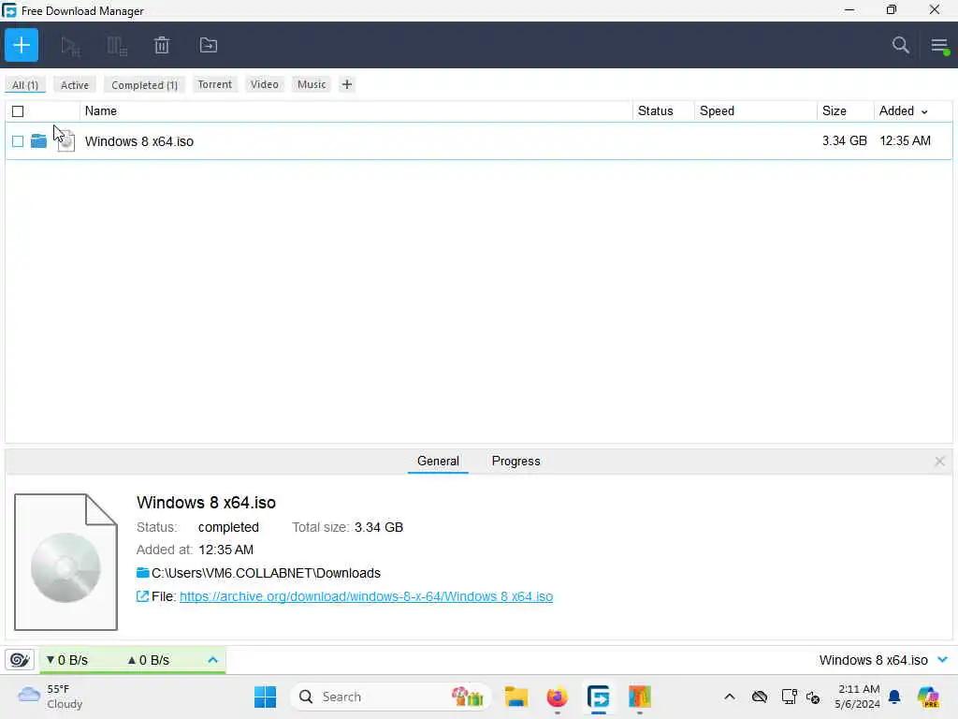The image size is (958, 719).
Task: Open Firefox from the taskbar
Action: pyautogui.click(x=557, y=697)
